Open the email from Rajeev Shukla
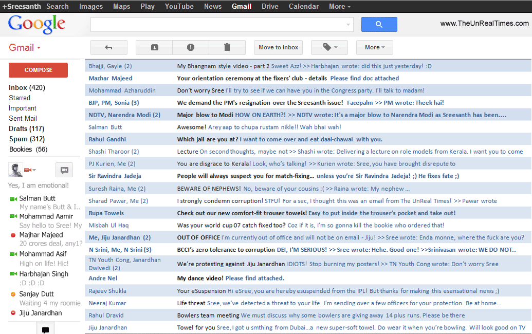 [308, 291]
